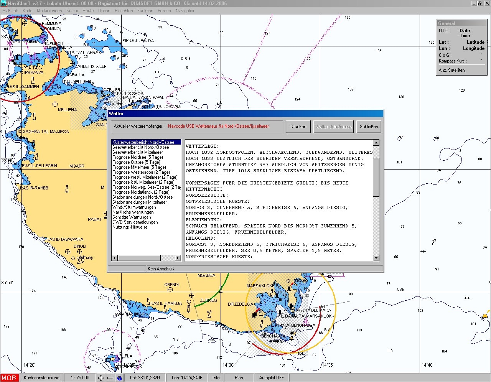This screenshot has width=491, height=382.
Task: Toggle the Autopilot OFF button
Action: tap(271, 378)
